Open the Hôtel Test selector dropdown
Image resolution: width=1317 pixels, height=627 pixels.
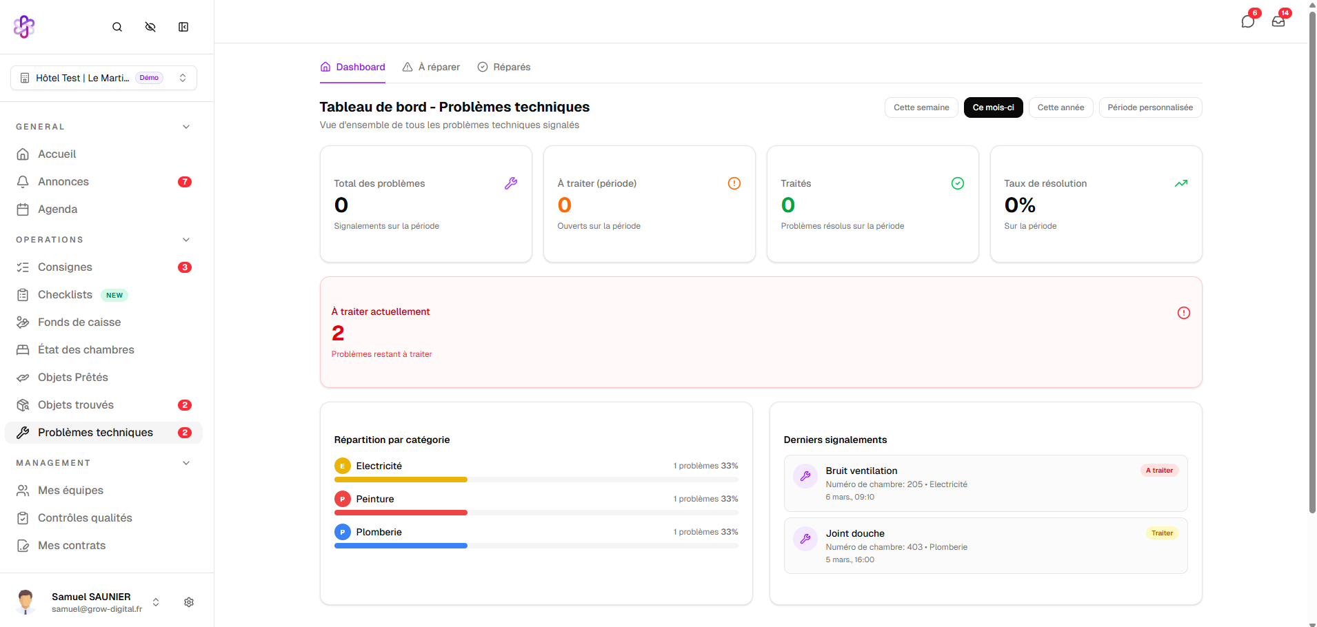(103, 78)
